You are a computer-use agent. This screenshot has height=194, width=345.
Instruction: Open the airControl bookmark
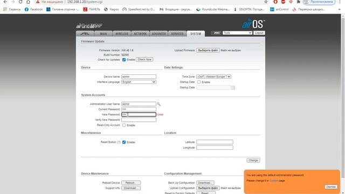pos(279,10)
